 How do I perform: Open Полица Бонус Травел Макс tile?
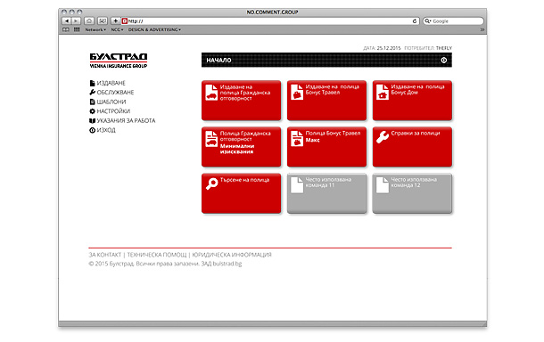pyautogui.click(x=326, y=147)
